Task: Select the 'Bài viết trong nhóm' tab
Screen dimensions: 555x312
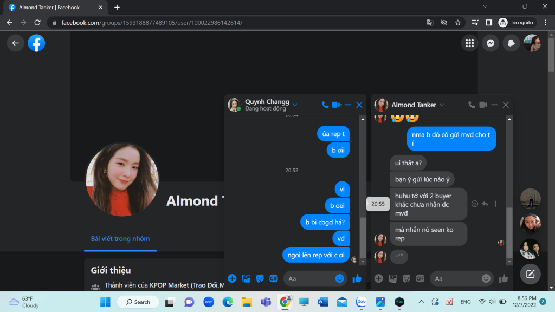Action: [x=120, y=239]
